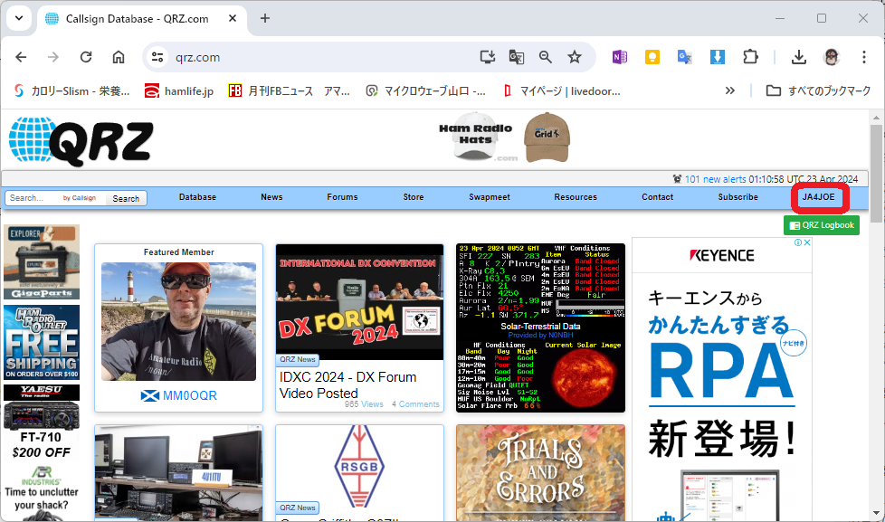Install app icon in address bar
This screenshot has width=885, height=522.
pos(488,57)
